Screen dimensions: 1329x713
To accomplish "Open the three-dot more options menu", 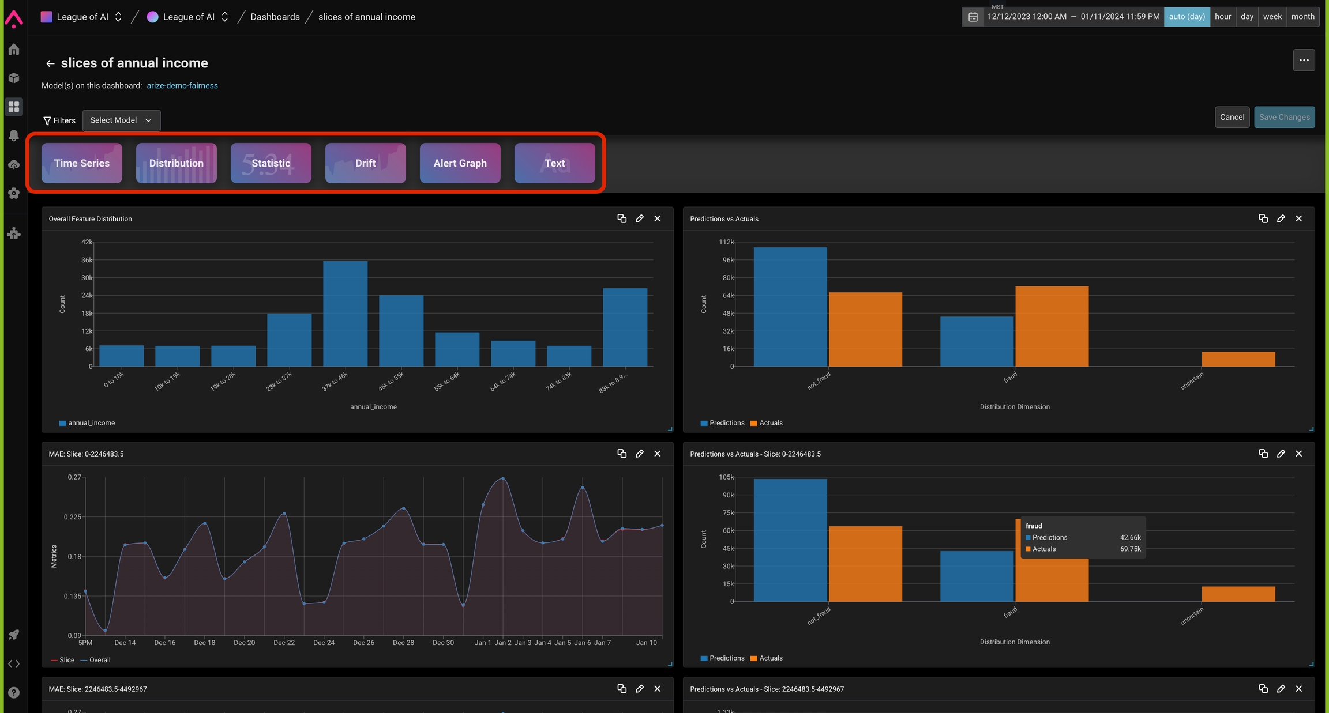I will 1304,60.
